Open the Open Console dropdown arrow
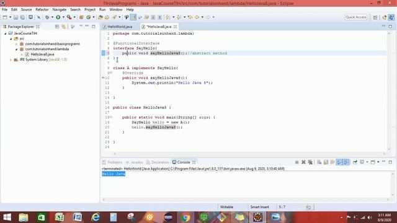 378,162
